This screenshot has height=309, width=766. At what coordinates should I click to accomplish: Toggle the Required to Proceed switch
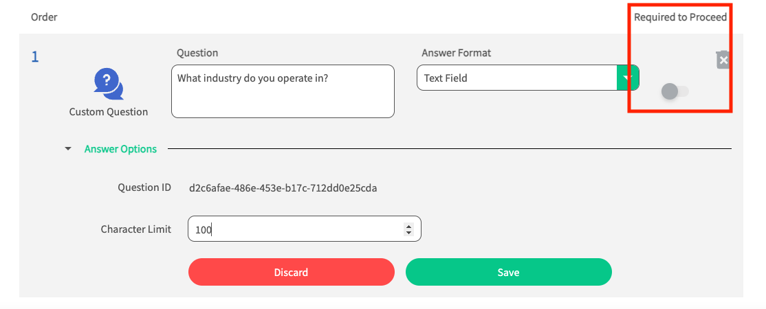coord(674,91)
